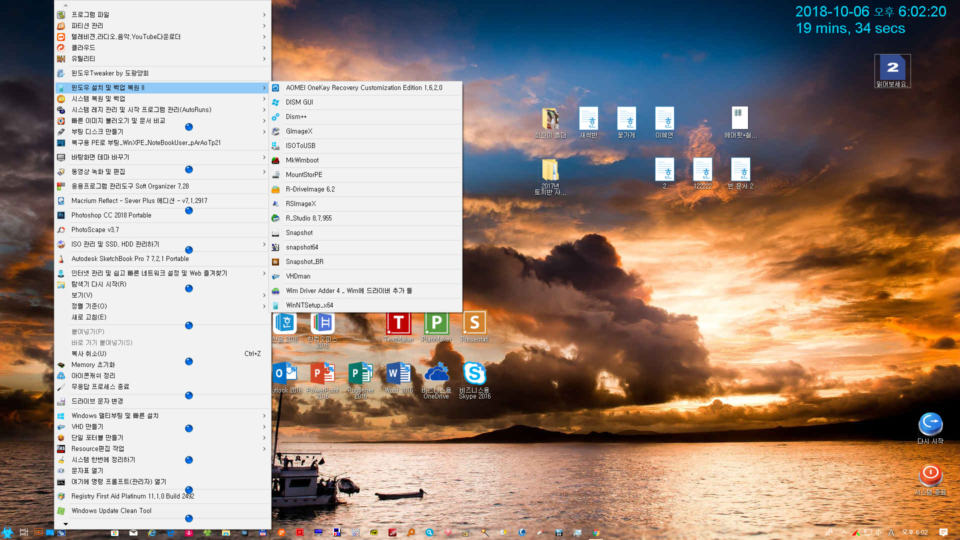Click the Snapshot_BR icon
Screen dimensions: 960x540
[x=275, y=262]
